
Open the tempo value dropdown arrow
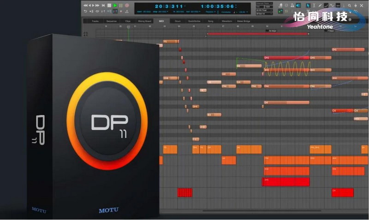click(247, 12)
